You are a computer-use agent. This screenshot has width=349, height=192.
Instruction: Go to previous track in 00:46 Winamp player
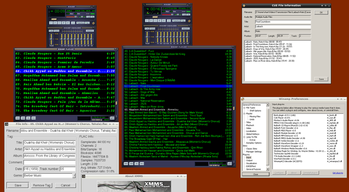click(147, 21)
